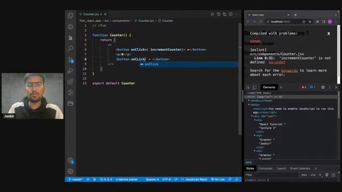Screen dimensions: 342x192
Task: Click the browser back arrow
Action: click(248, 22)
